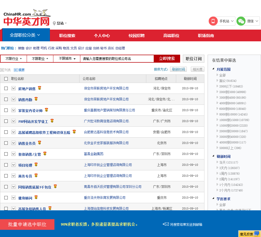Check the box for PHP网站开发学徒工
This screenshot has height=237, width=261.
coord(6,121)
